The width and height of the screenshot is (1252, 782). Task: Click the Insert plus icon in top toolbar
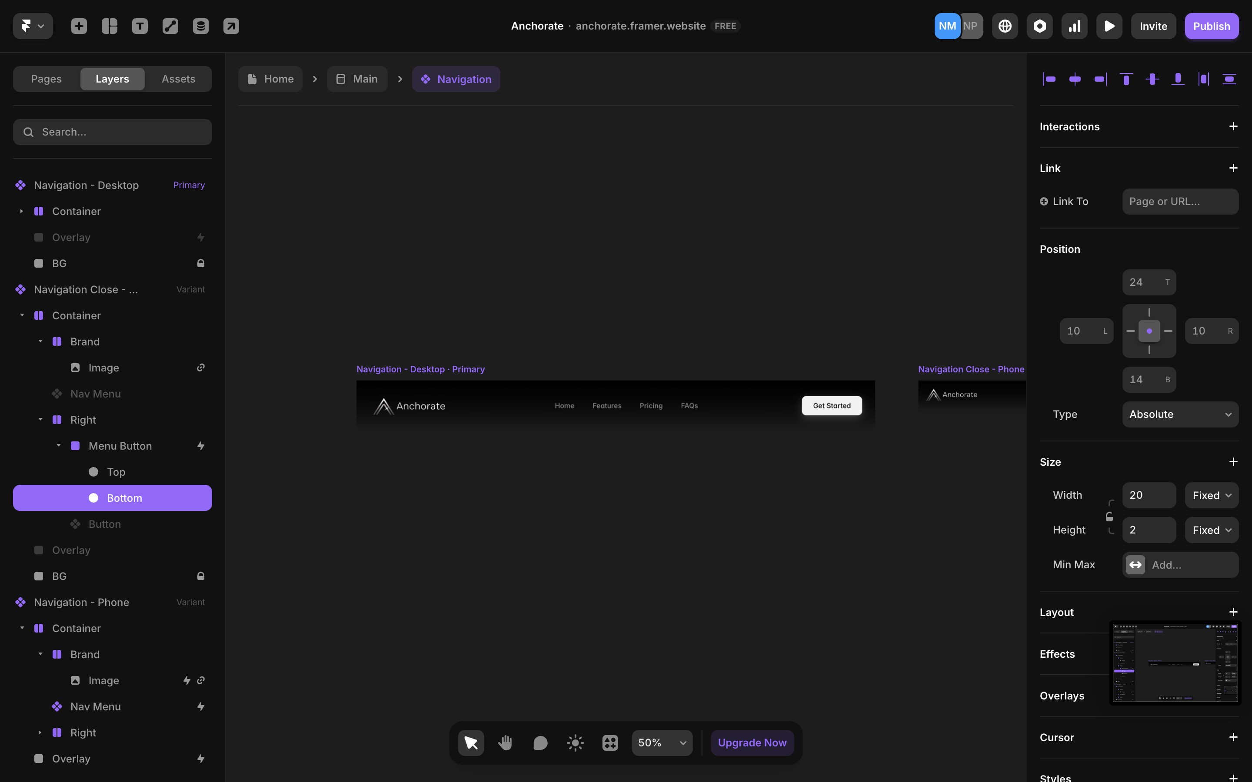[79, 26]
